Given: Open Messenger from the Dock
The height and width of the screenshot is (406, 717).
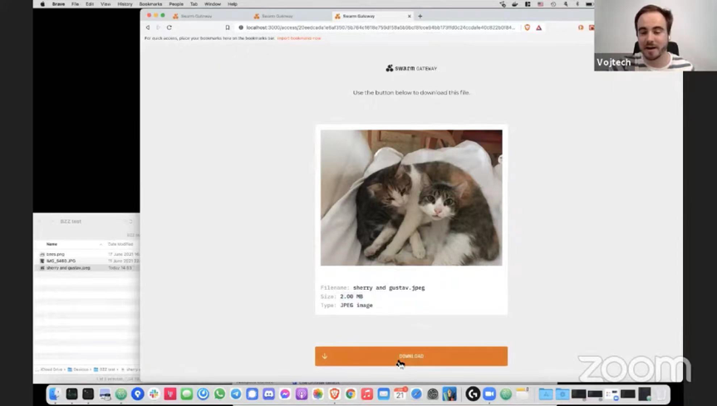Looking at the screenshot, I should [285, 394].
